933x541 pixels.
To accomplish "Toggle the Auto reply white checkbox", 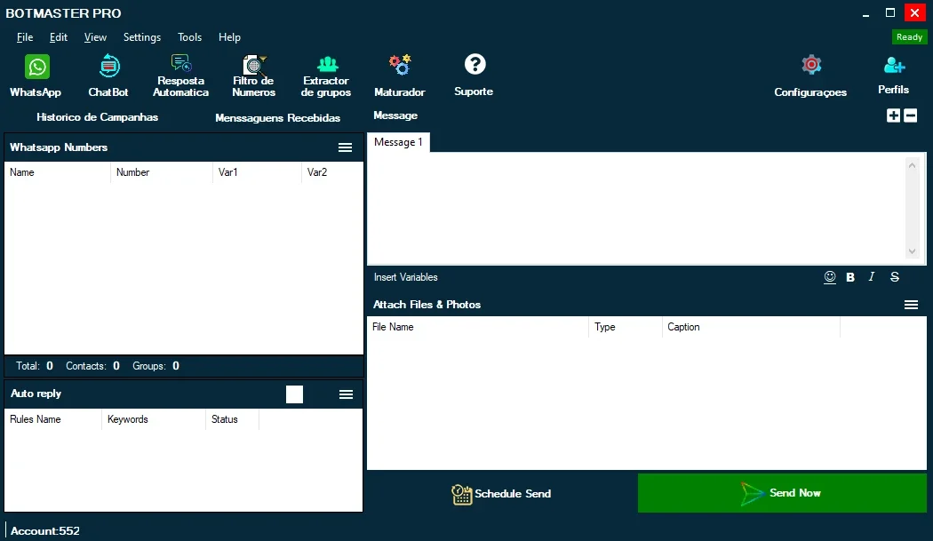I will tap(294, 394).
